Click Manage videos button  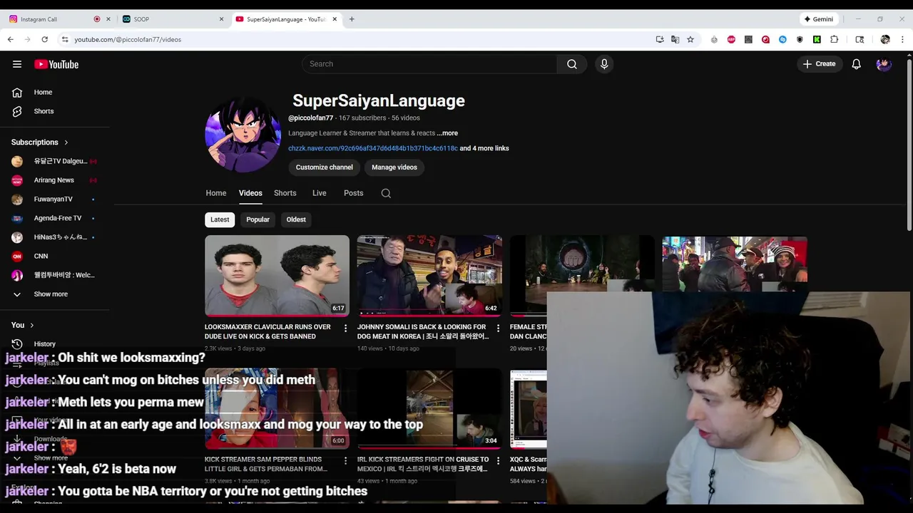click(x=394, y=167)
